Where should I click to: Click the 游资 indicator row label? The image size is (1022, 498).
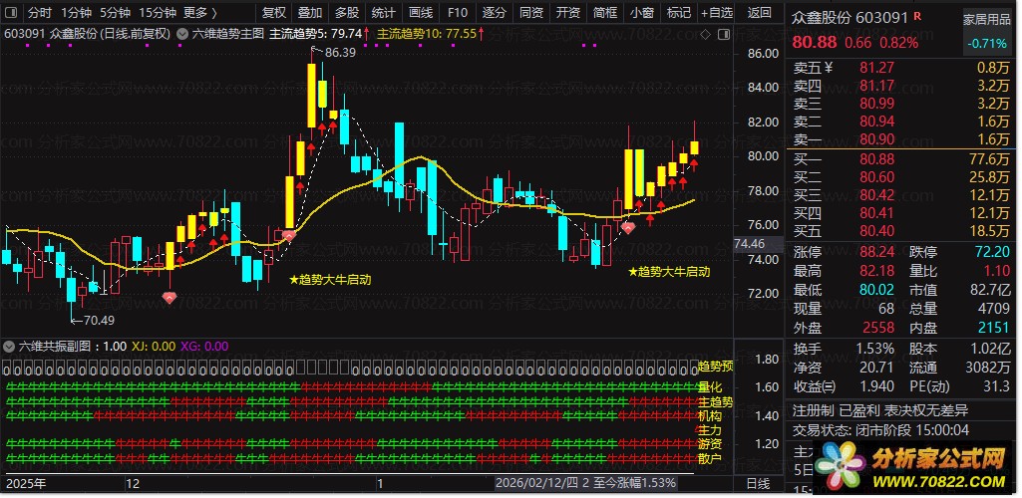click(x=710, y=444)
